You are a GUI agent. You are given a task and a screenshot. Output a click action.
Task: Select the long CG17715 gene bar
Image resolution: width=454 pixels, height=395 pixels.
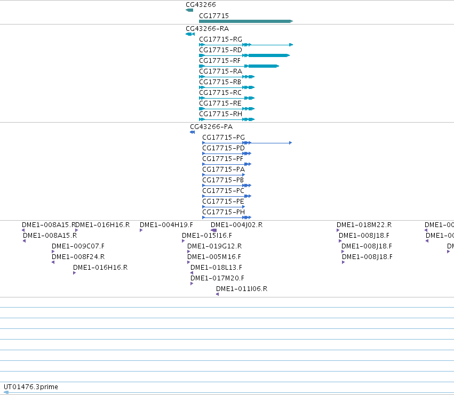246,21
